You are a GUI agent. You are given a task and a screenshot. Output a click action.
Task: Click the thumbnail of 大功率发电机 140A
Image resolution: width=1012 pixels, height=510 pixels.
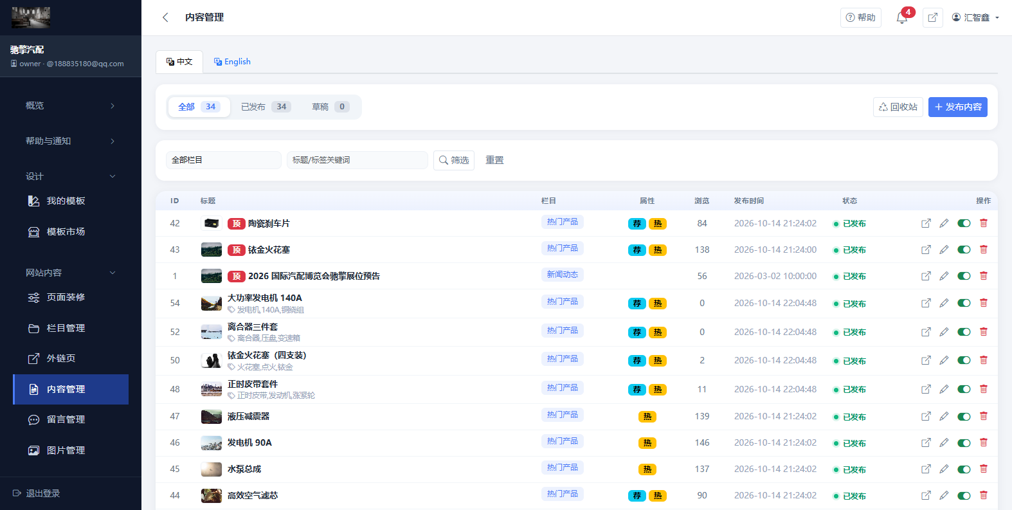pyautogui.click(x=212, y=303)
